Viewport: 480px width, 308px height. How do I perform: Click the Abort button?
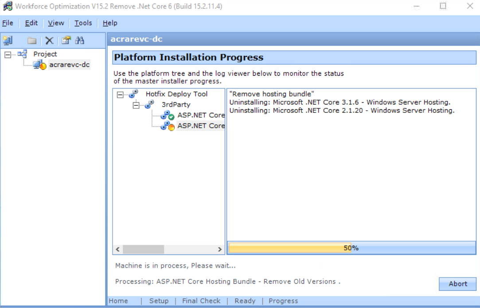click(457, 284)
